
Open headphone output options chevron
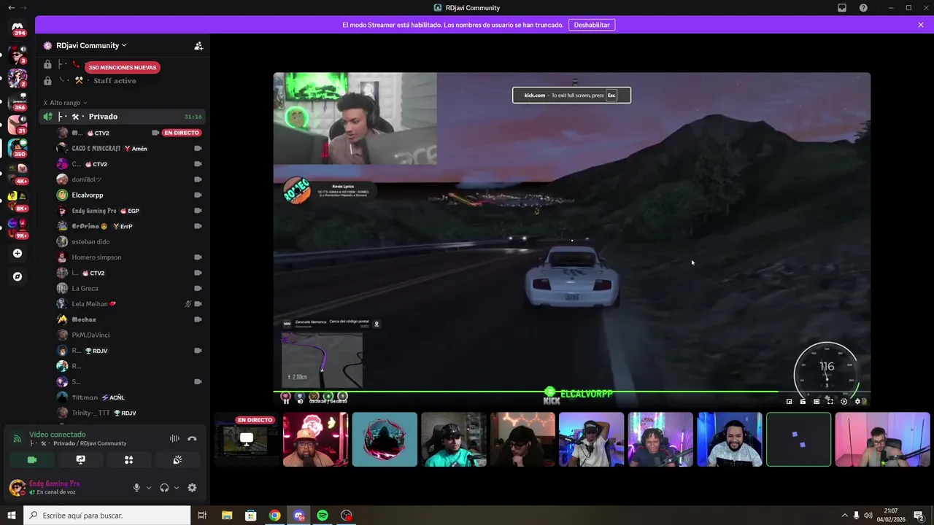(x=177, y=488)
